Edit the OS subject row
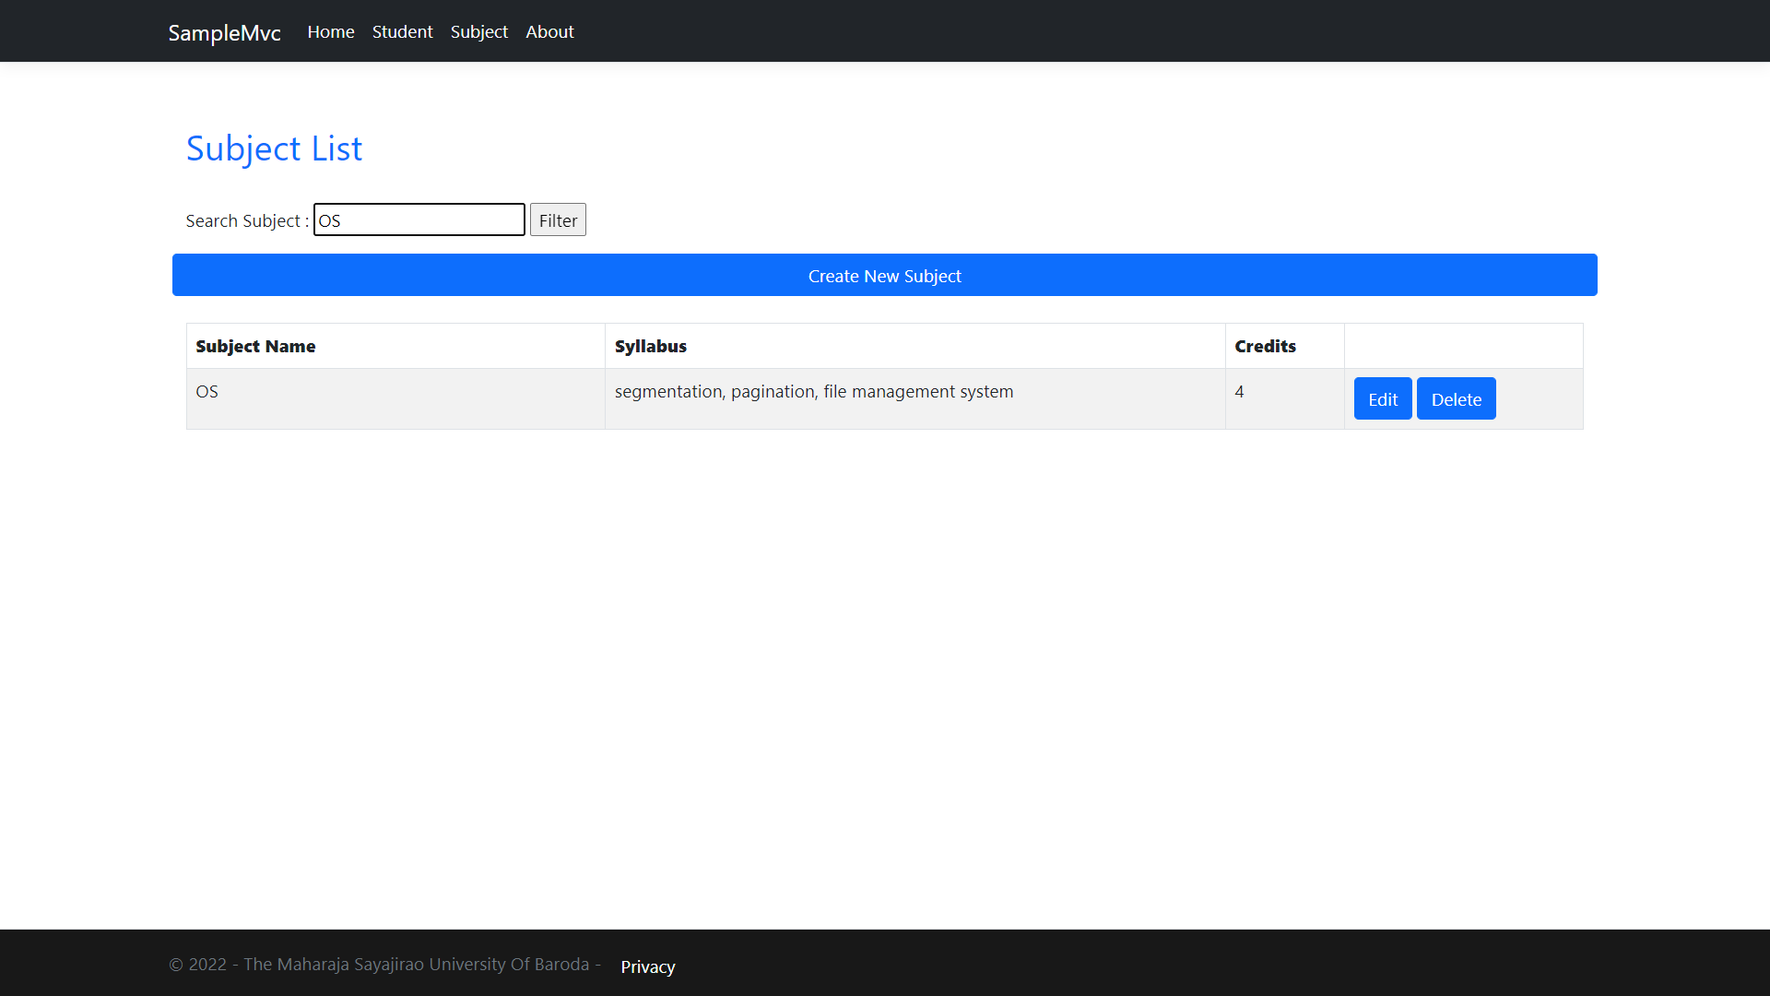The image size is (1770, 996). pyautogui.click(x=1383, y=398)
